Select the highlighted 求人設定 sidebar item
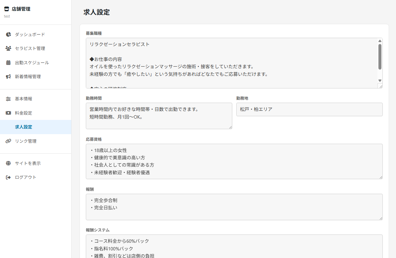Viewport: 396px width, 258px height. (x=23, y=127)
